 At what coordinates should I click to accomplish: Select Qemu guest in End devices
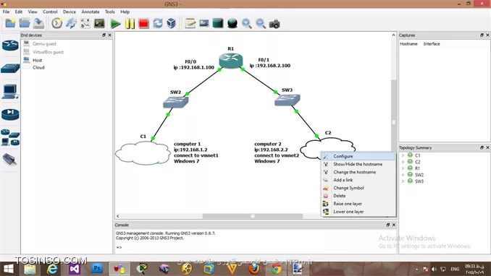pos(44,44)
